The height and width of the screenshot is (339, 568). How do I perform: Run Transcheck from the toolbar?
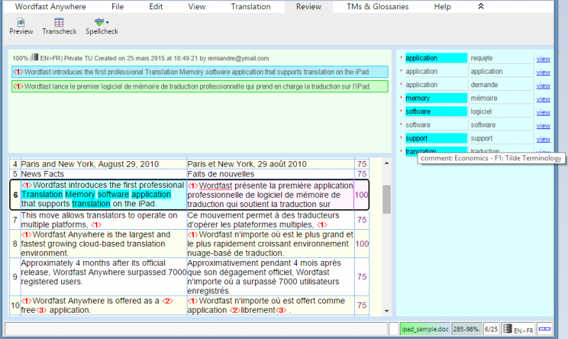pos(59,26)
